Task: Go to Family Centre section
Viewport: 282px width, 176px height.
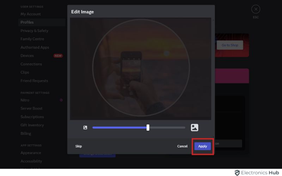Action: [x=32, y=39]
